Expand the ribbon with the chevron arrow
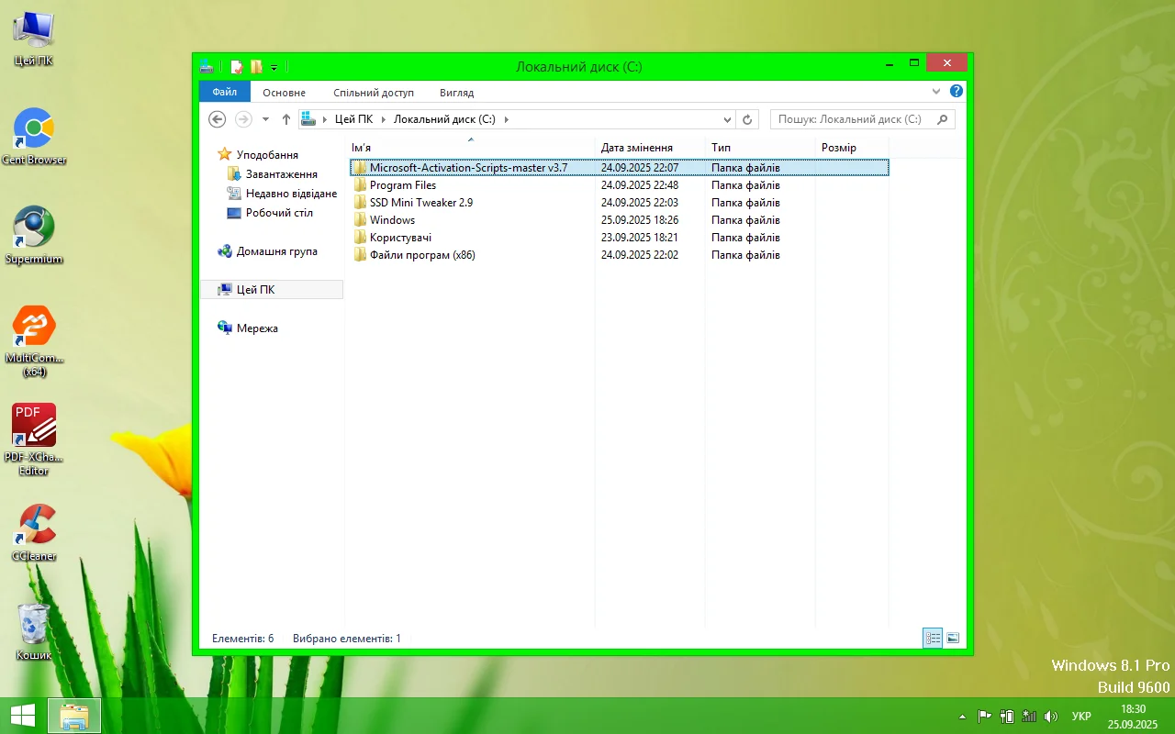This screenshot has height=734, width=1175. 936,92
